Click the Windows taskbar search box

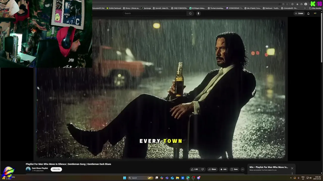pyautogui.click(x=141, y=178)
